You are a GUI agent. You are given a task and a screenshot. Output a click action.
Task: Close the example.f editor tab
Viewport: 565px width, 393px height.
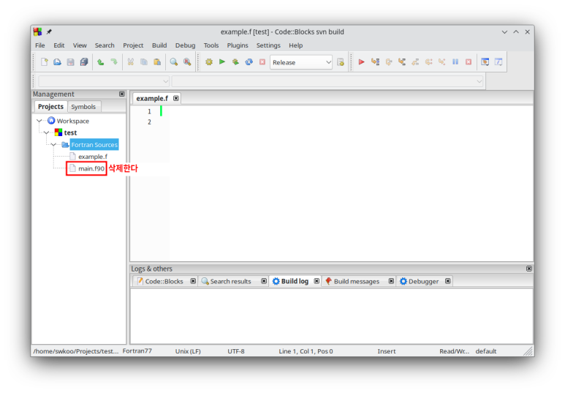(176, 98)
